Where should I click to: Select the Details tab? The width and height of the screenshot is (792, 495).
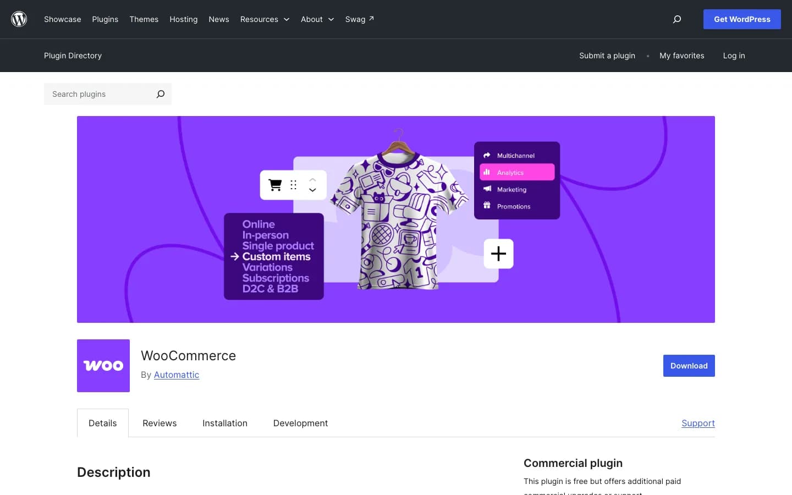click(x=103, y=423)
